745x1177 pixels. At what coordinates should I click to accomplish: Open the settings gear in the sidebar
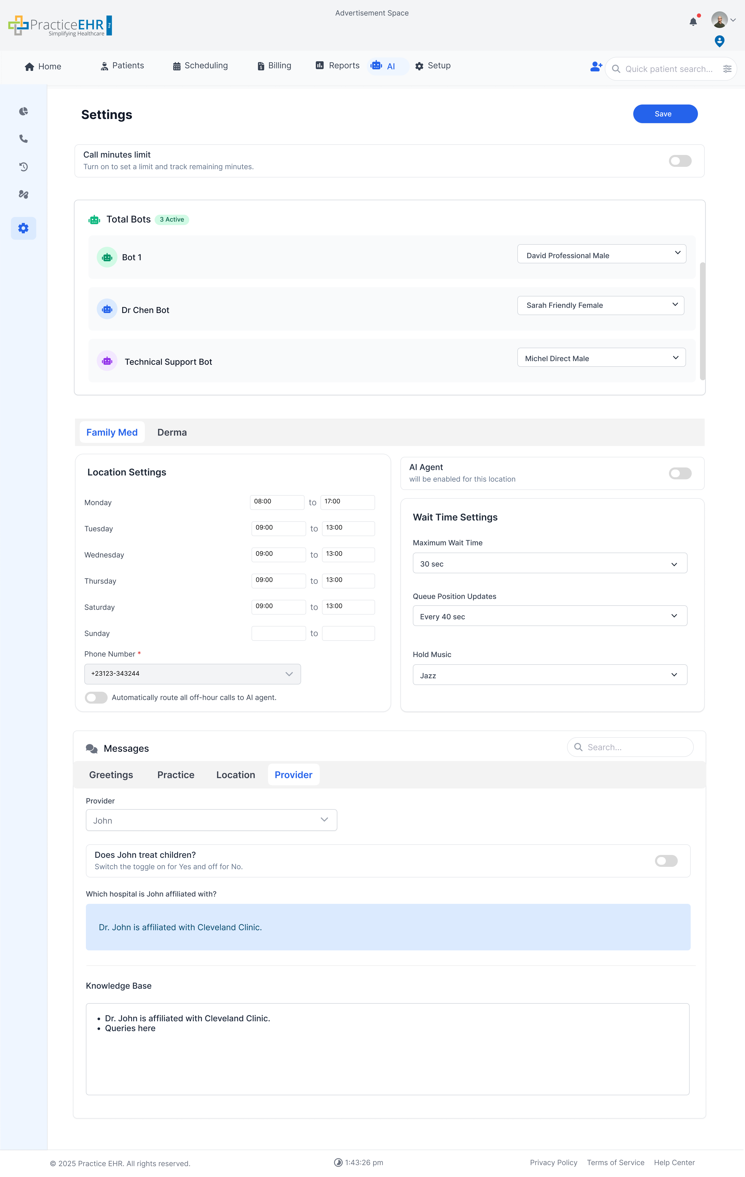pos(23,228)
